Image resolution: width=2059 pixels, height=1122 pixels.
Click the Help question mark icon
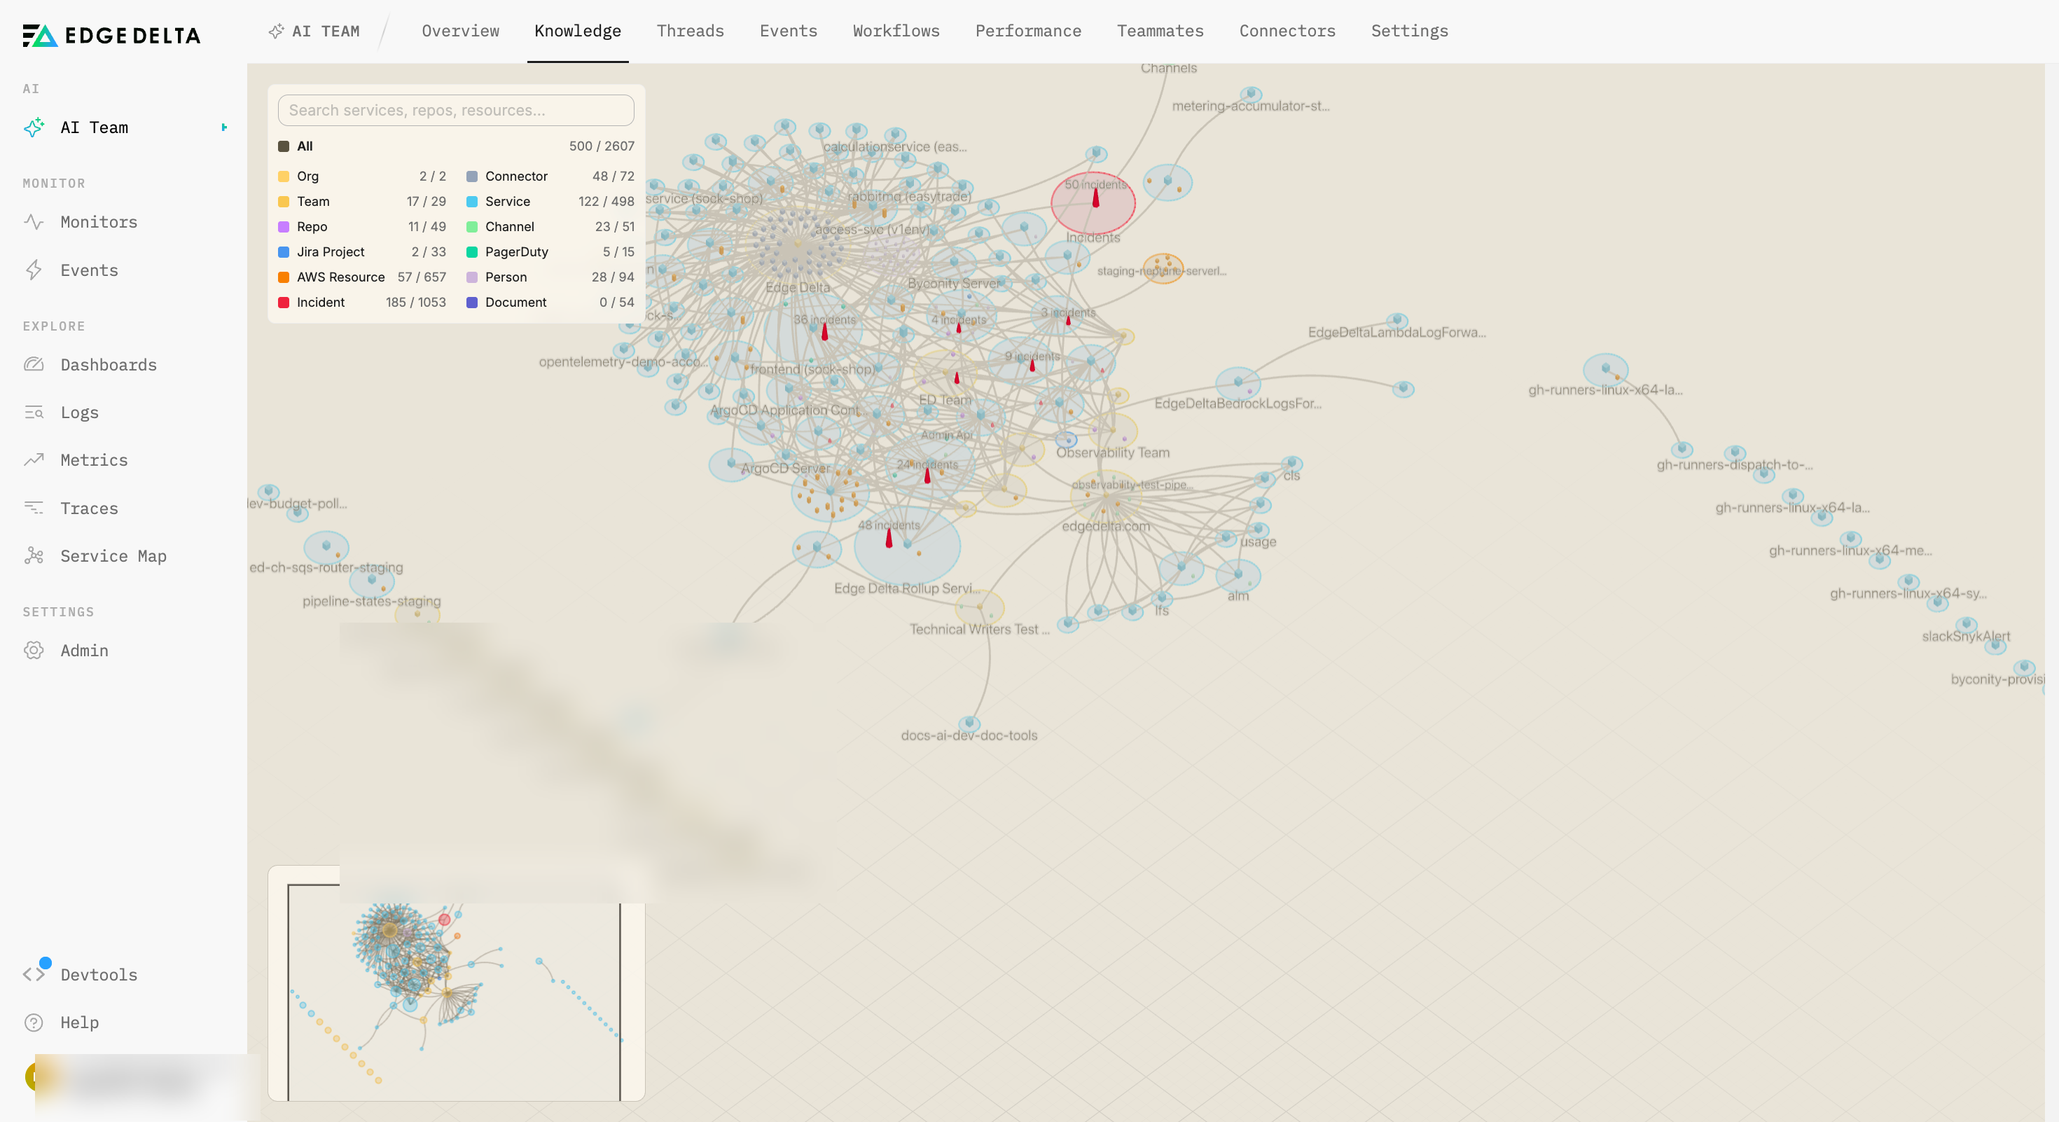point(34,1022)
